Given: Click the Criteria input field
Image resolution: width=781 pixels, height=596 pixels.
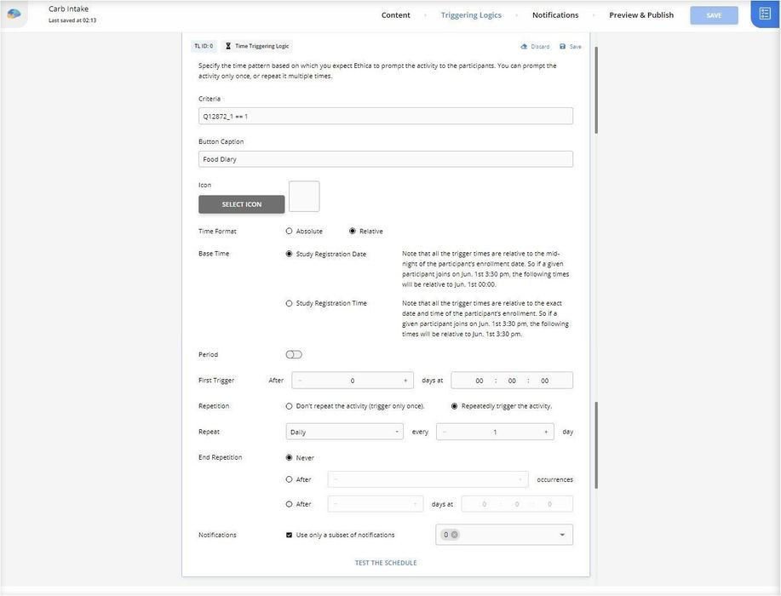Looking at the screenshot, I should (x=385, y=116).
